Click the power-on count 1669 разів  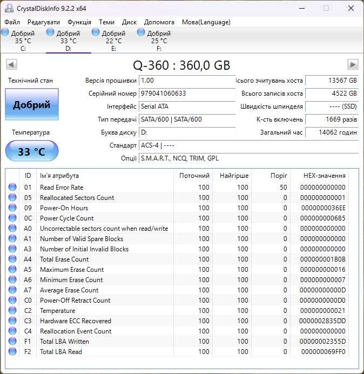coord(332,119)
